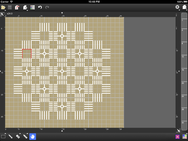Activate the hand pan tool
Viewport: 188px width, 141px height.
[x=33, y=136]
